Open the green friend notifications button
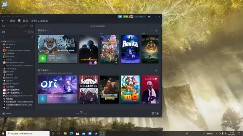 point(126,17)
